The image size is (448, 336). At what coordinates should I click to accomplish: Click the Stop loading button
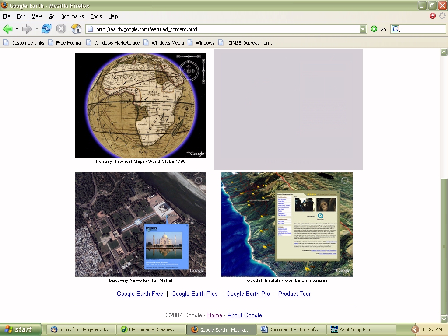tap(61, 29)
